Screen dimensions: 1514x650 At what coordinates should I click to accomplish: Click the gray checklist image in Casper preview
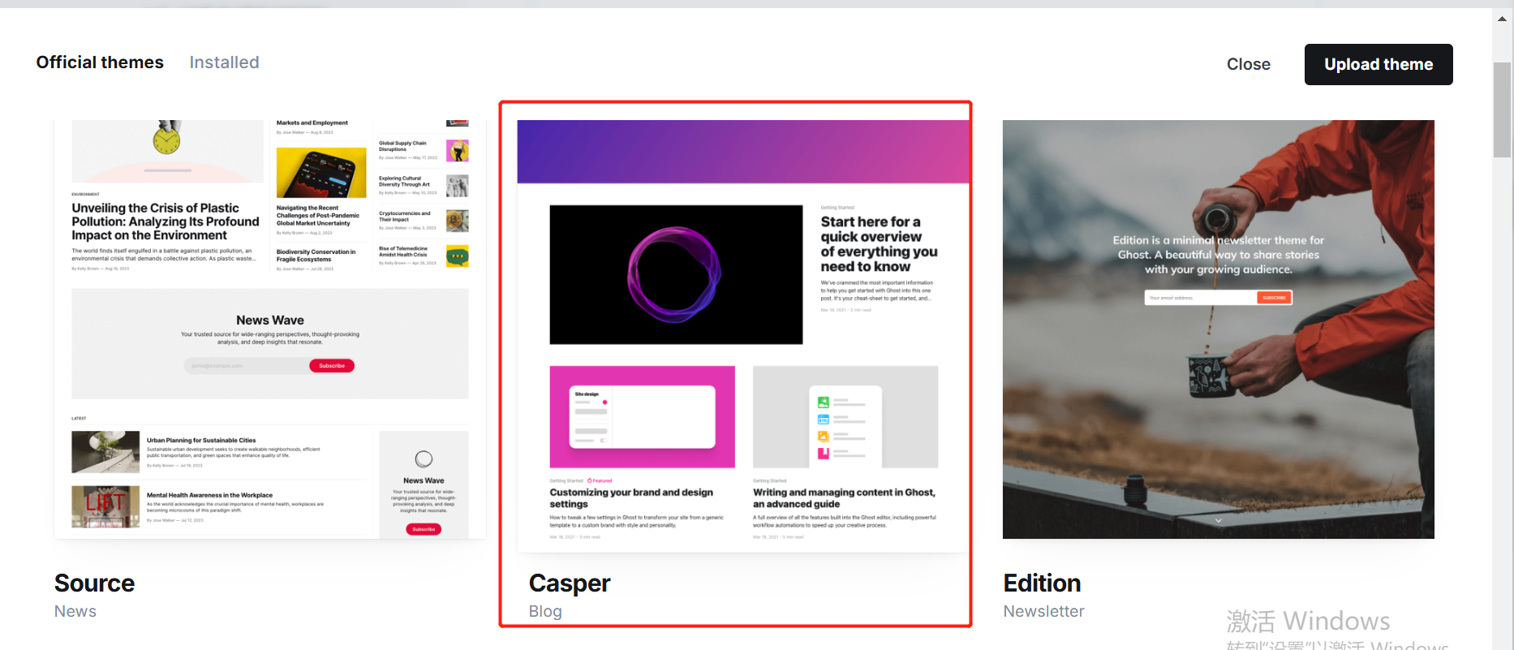845,416
